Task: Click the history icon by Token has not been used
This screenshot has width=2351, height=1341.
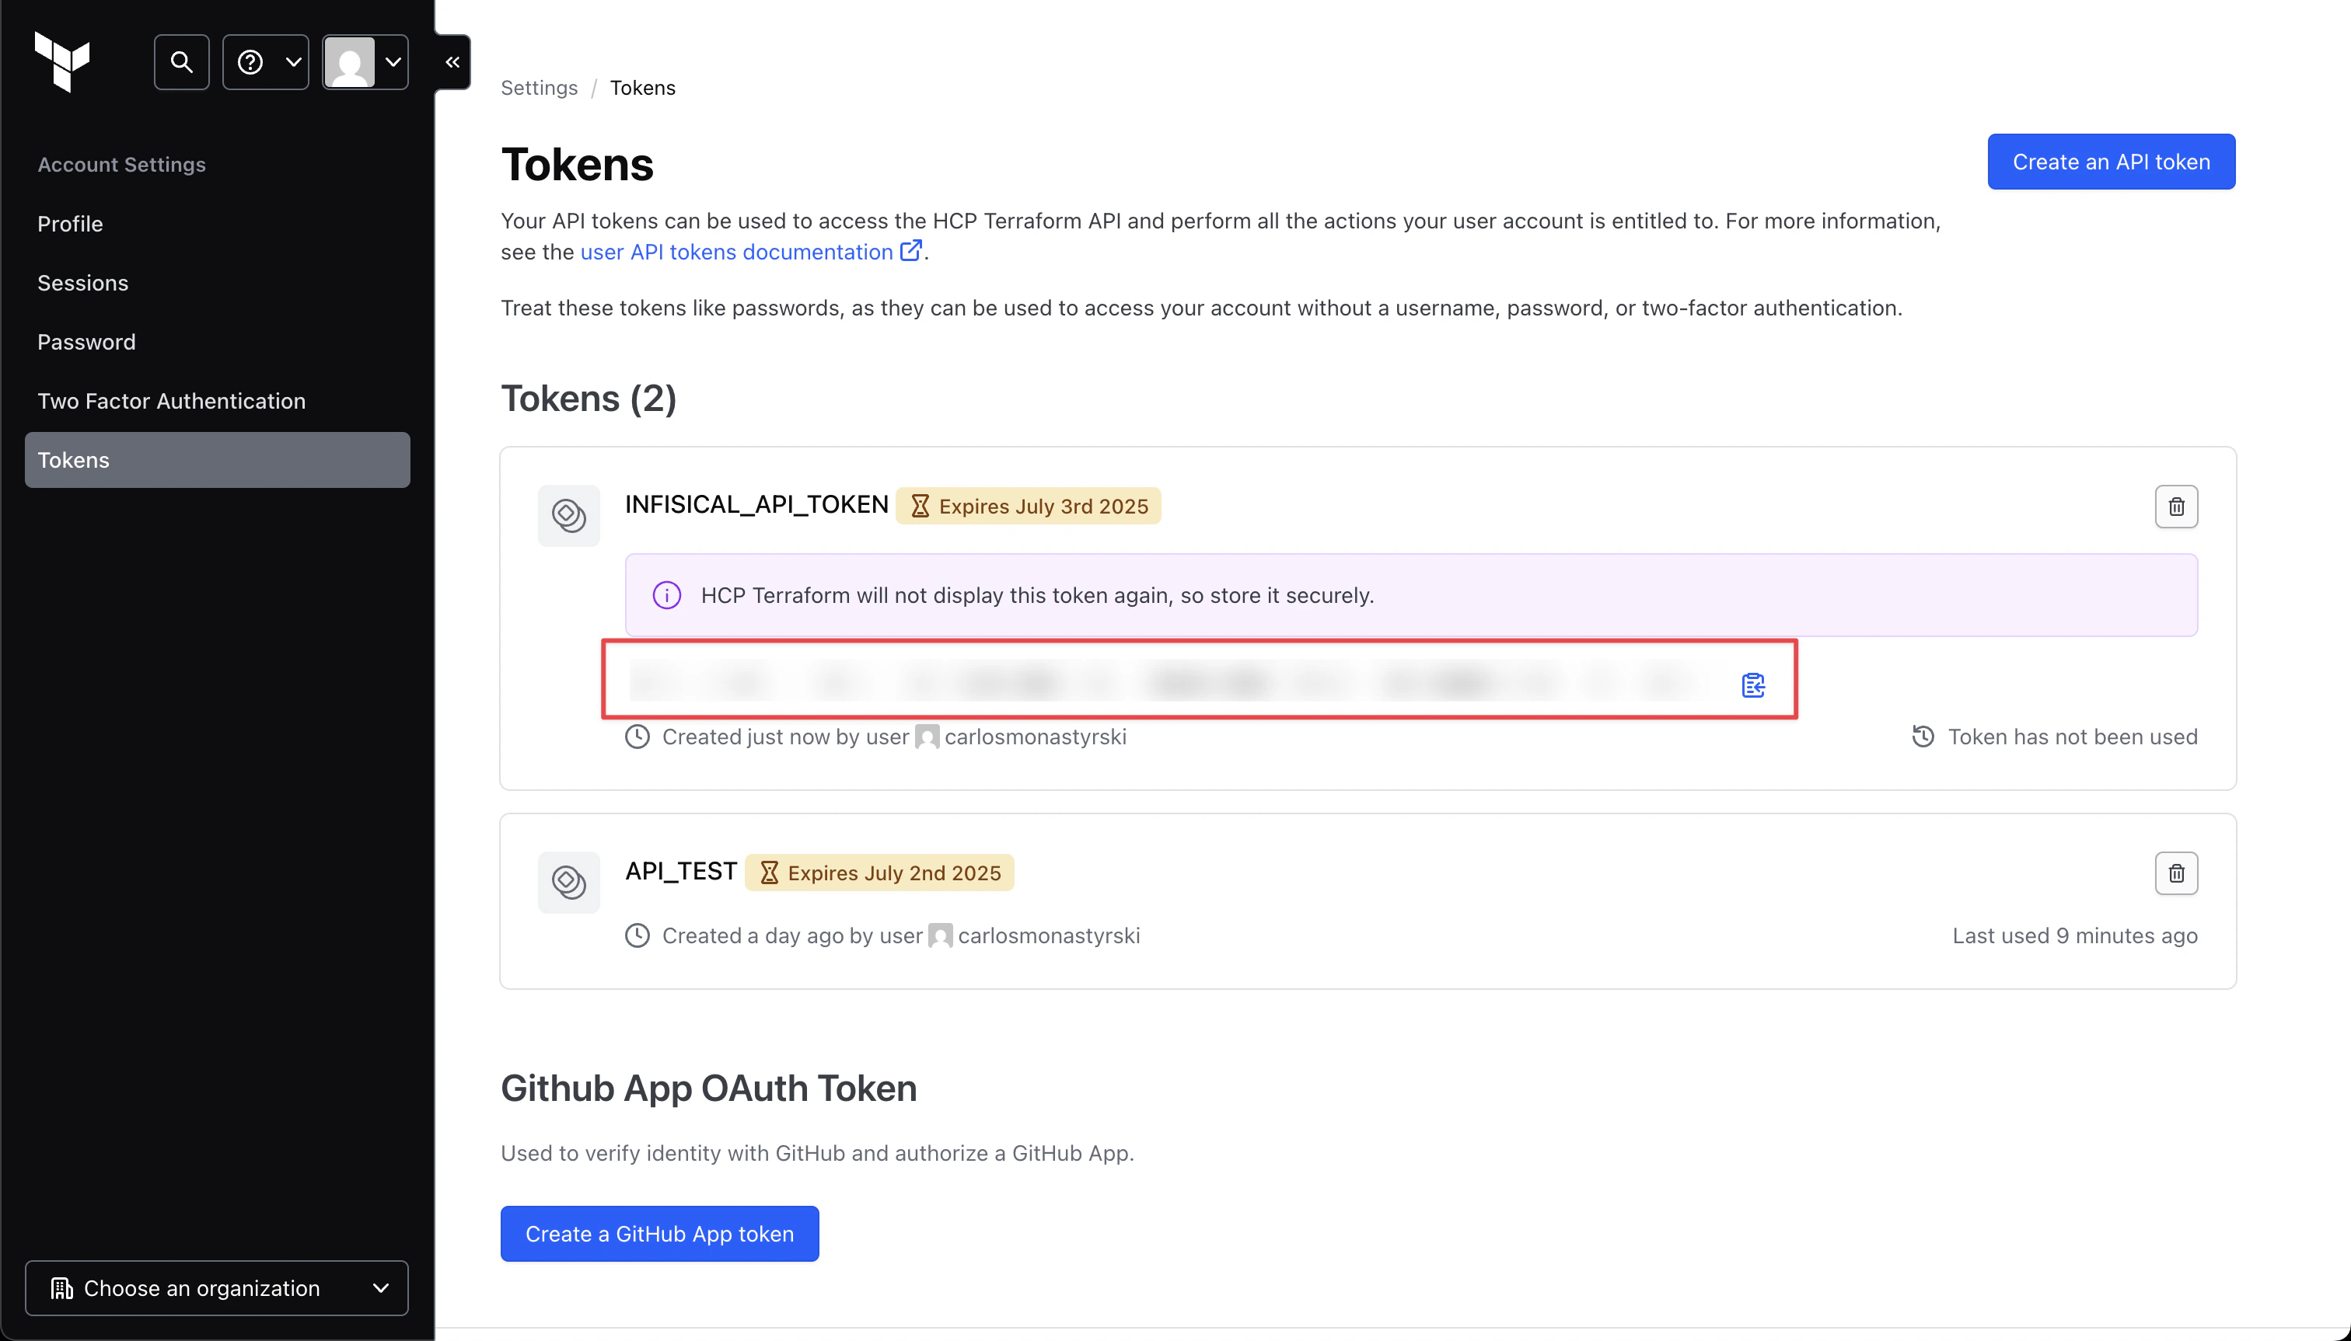Action: (x=1923, y=736)
